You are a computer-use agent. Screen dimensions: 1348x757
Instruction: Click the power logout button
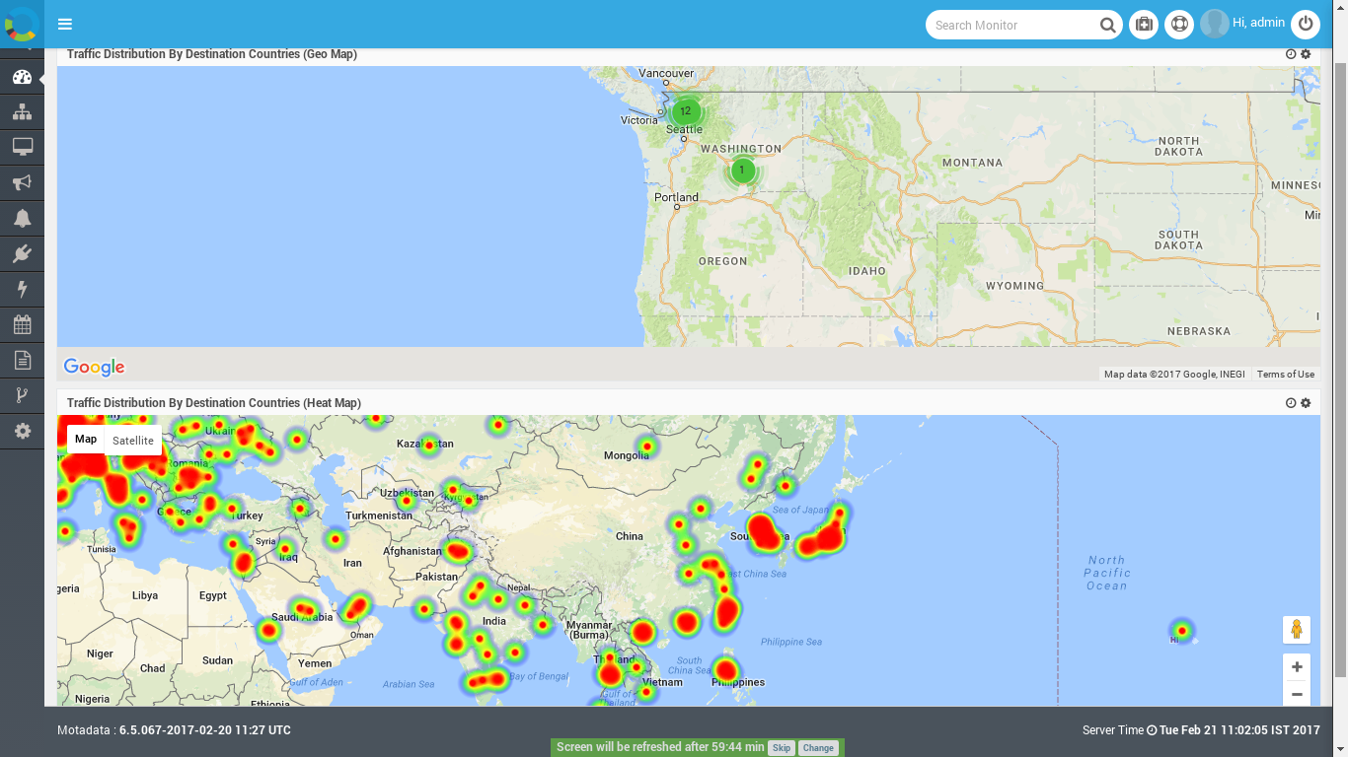click(1306, 25)
